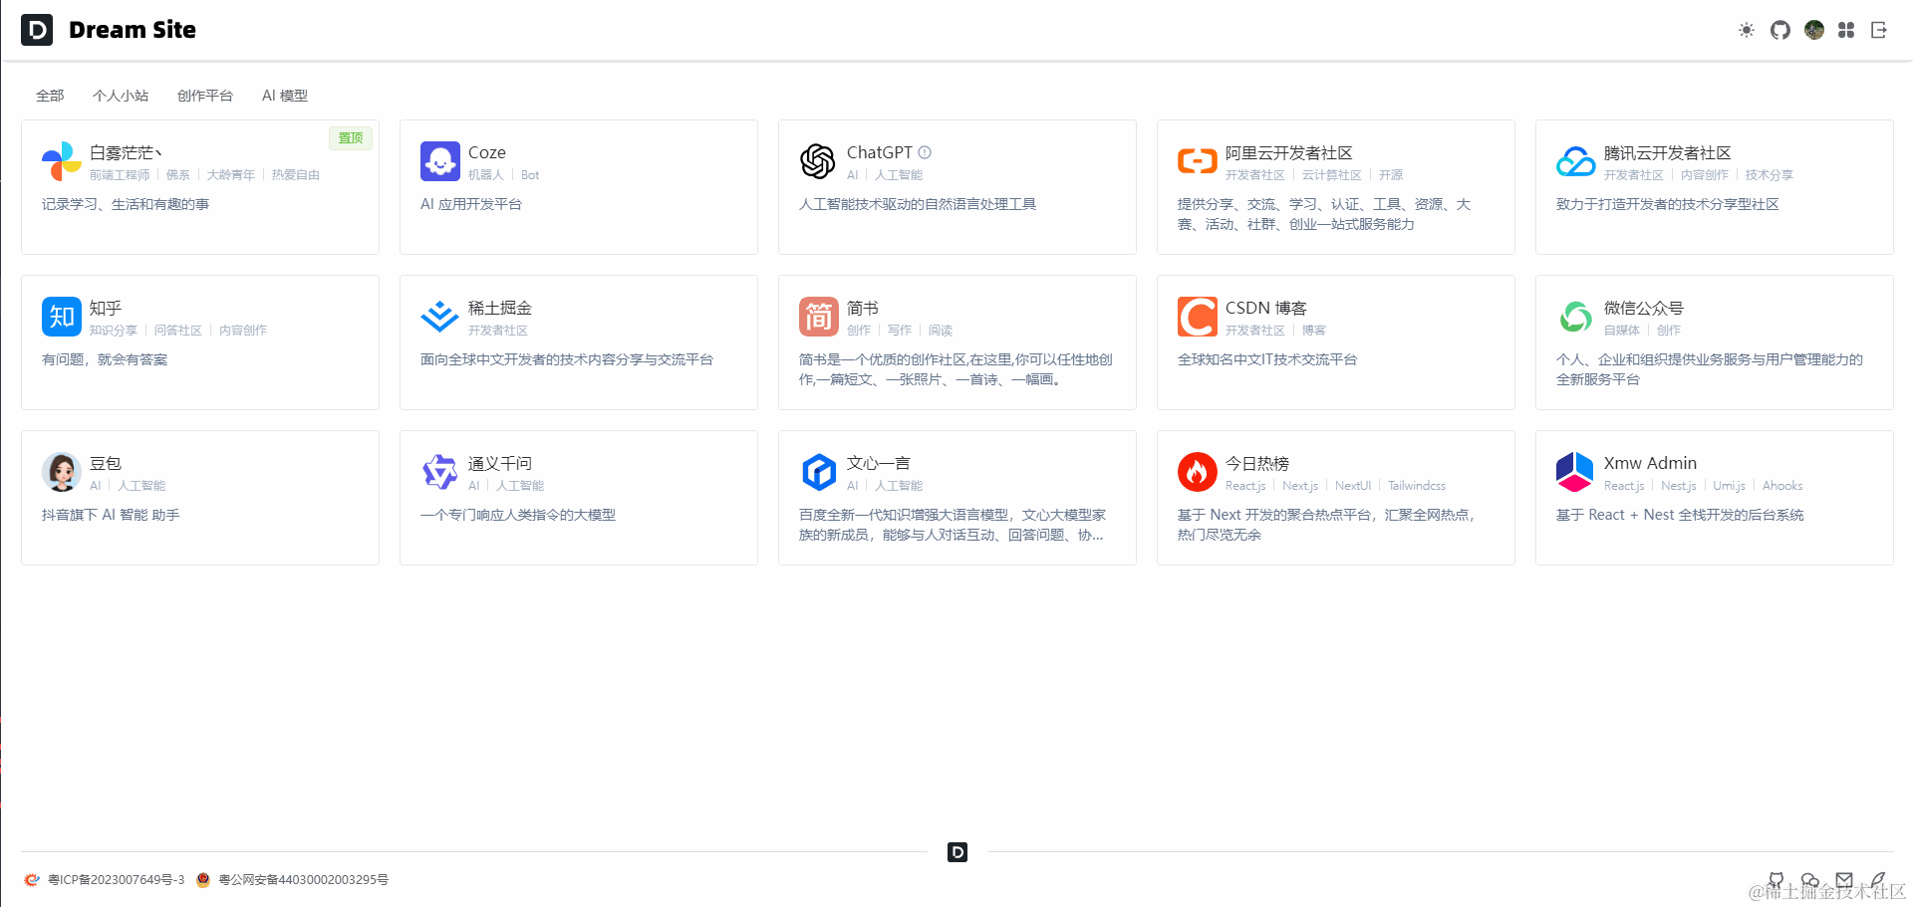This screenshot has height=907, width=1913.
Task: Open the feather quill icon in footer
Action: point(1878,880)
